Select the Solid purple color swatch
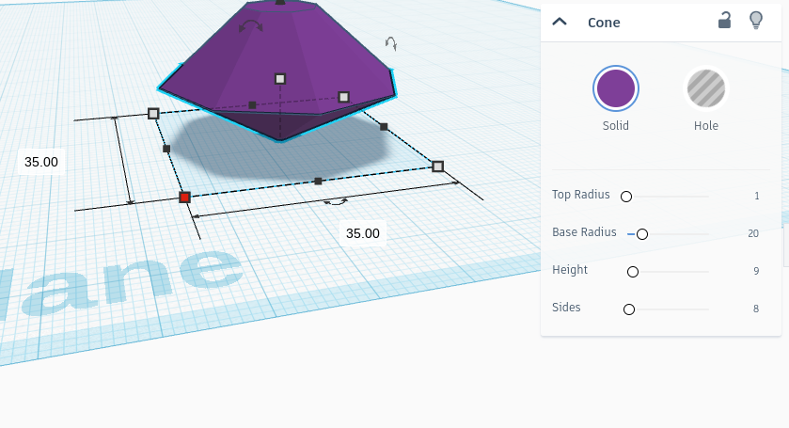Screen dimensions: 789x428 point(615,88)
